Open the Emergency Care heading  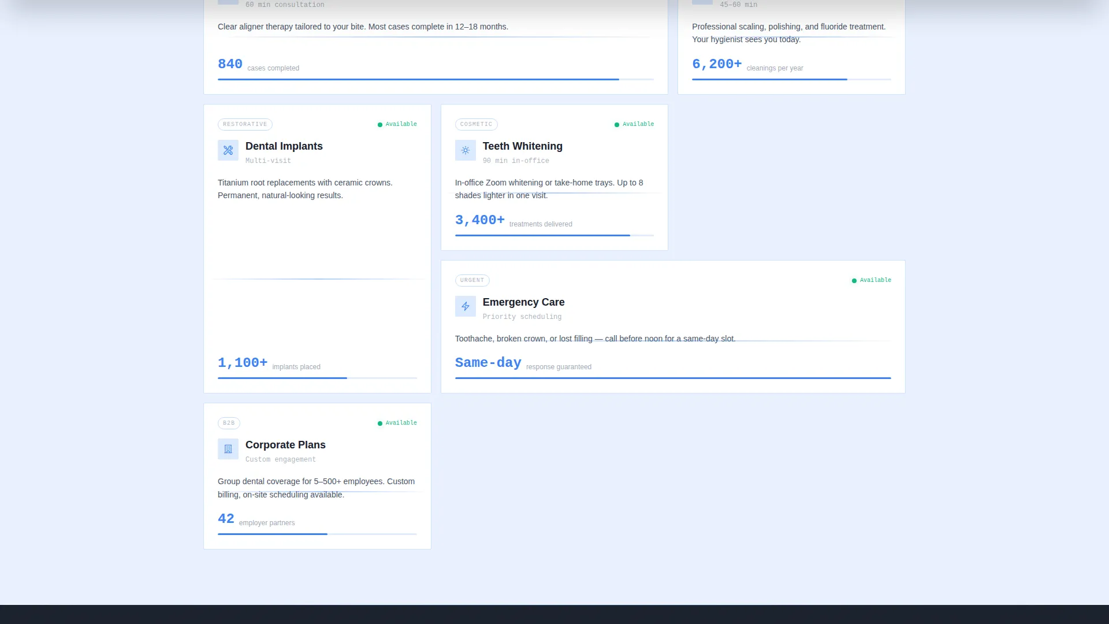tap(524, 302)
